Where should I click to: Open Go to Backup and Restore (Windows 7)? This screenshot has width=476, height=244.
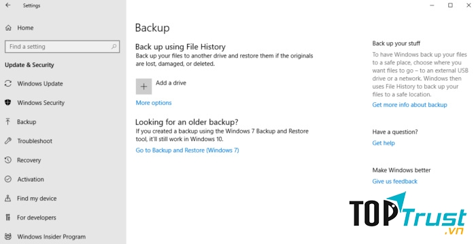187,150
